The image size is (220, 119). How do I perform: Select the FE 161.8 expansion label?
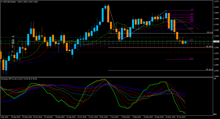209,69
